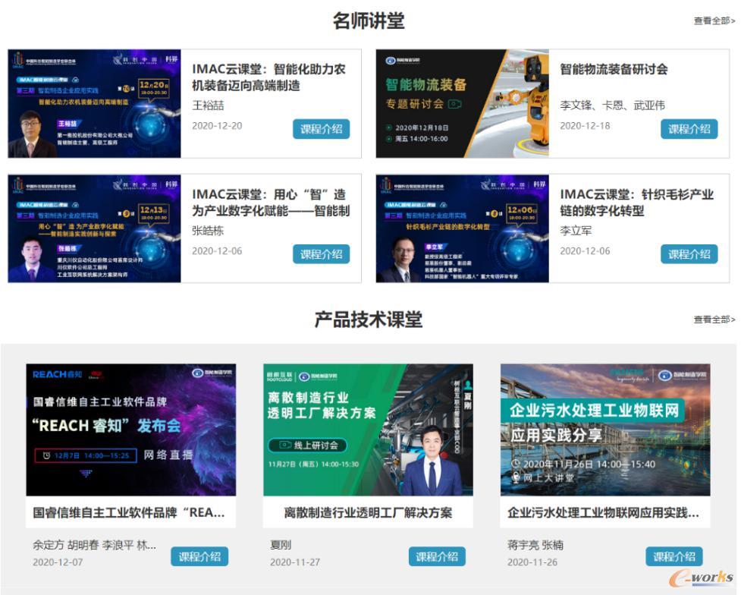The image size is (741, 595).
Task: Select date 2020-11-27
Action: click(x=295, y=562)
